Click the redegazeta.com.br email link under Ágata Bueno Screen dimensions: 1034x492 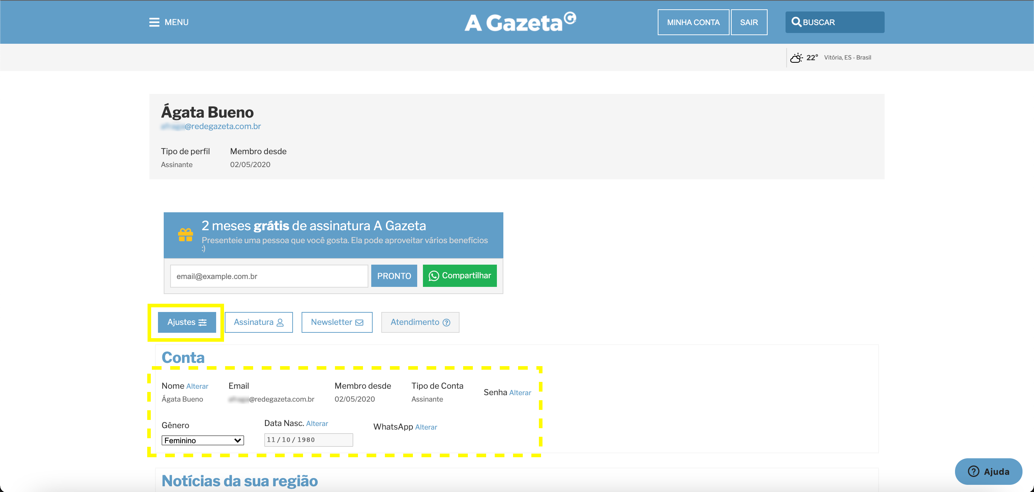[211, 126]
